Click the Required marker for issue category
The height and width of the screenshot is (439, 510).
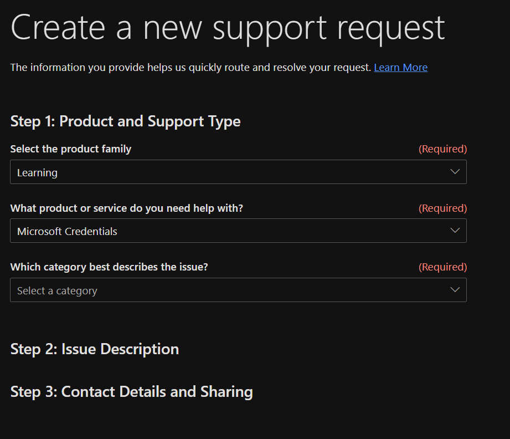pyautogui.click(x=442, y=267)
